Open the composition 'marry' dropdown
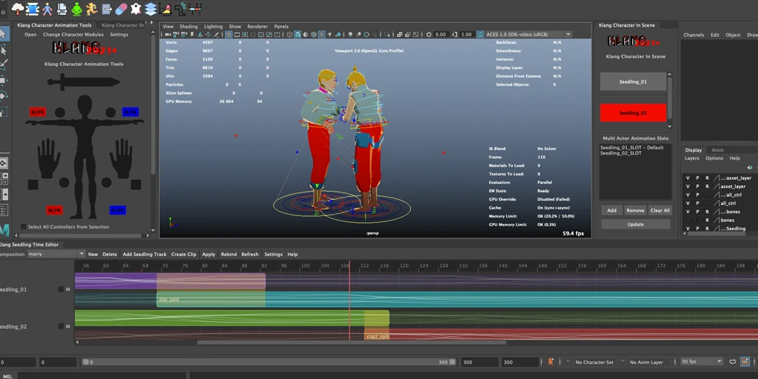 56,254
